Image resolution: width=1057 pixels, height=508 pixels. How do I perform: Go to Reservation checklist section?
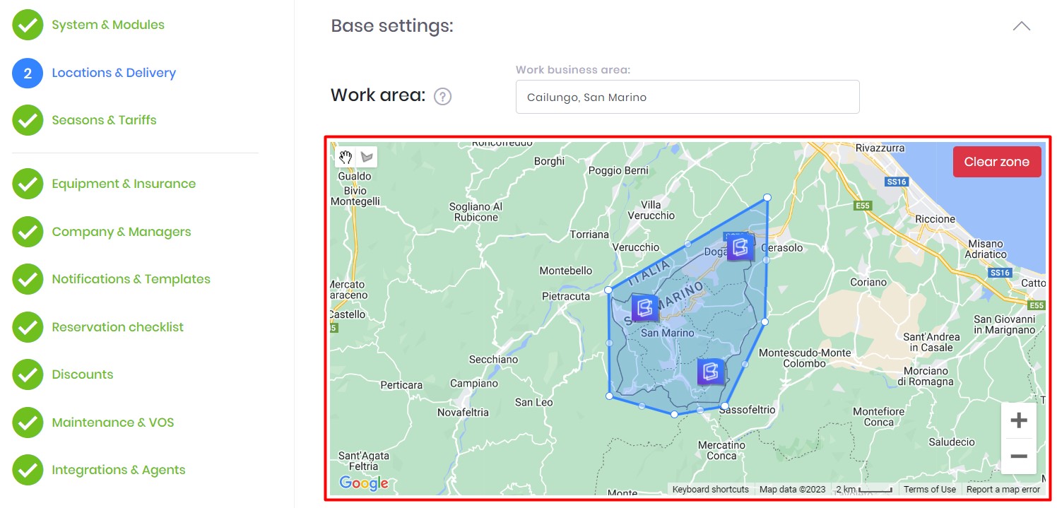click(x=117, y=327)
